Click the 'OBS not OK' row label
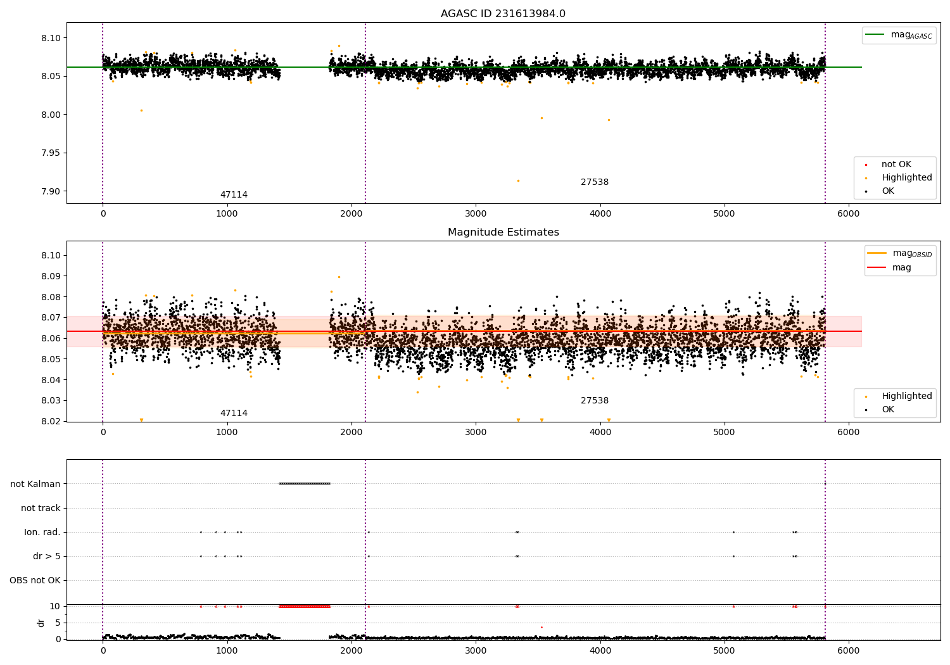The width and height of the screenshot is (950, 665). 35,580
